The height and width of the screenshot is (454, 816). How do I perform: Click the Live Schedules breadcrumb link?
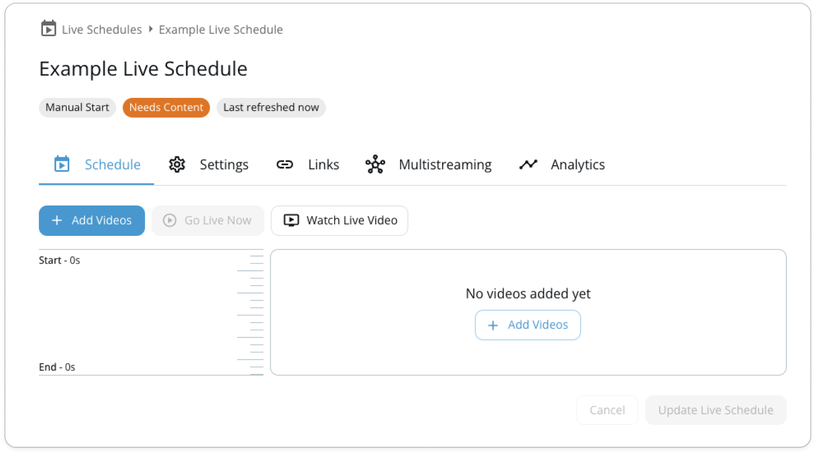(102, 29)
